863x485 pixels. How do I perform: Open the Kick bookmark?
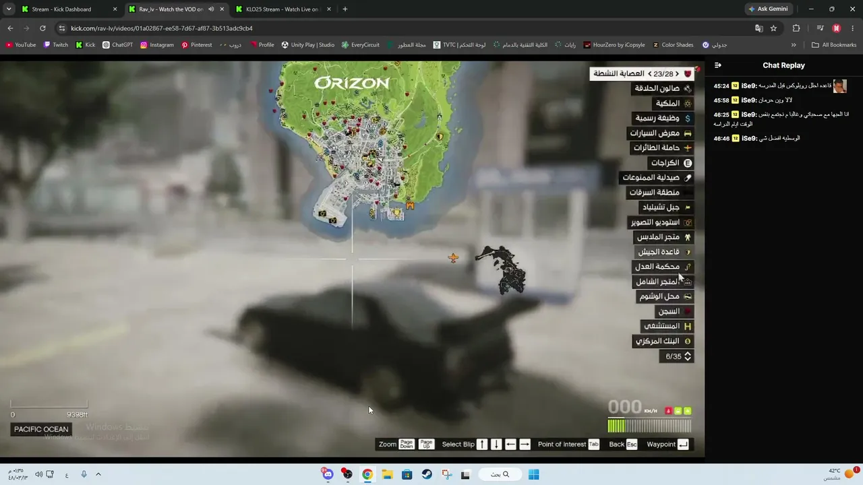pyautogui.click(x=86, y=45)
